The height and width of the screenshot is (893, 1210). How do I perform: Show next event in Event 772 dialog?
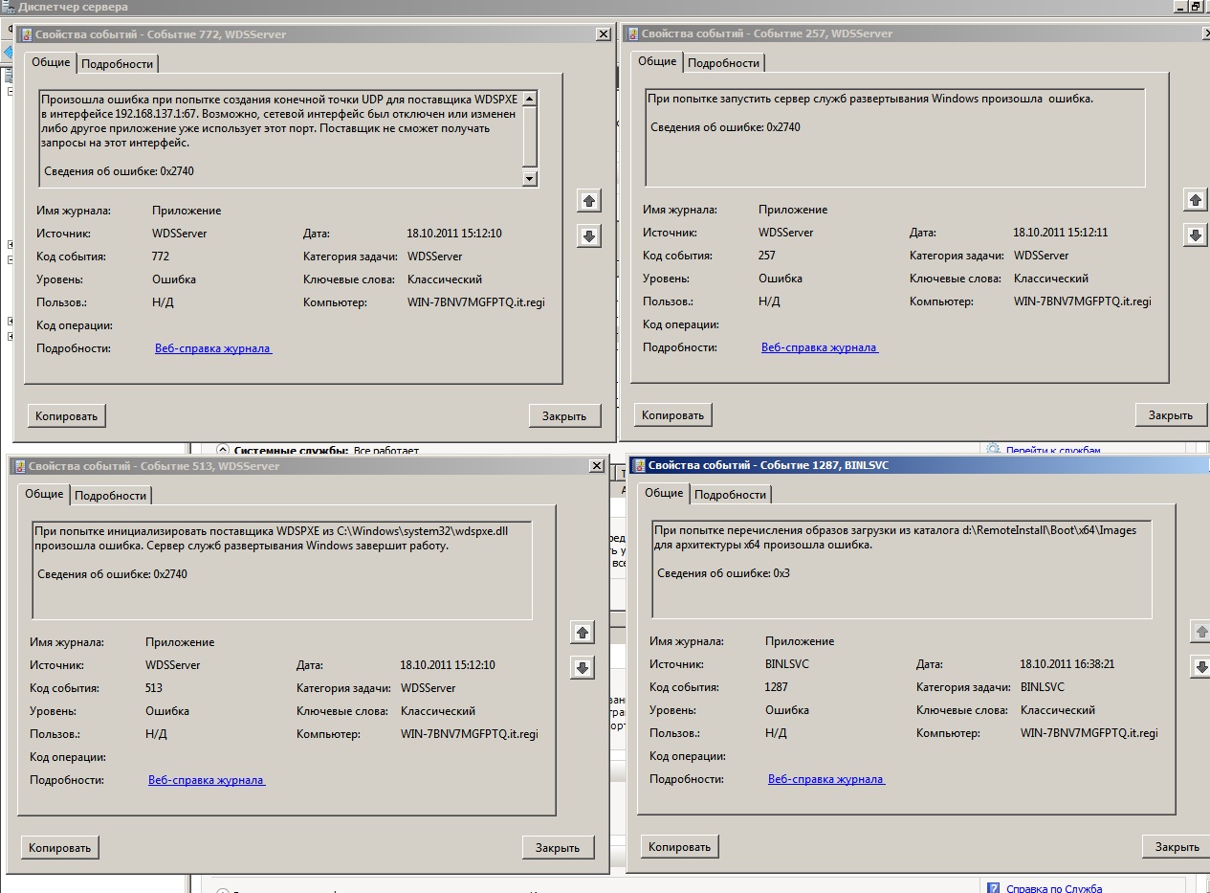(589, 236)
